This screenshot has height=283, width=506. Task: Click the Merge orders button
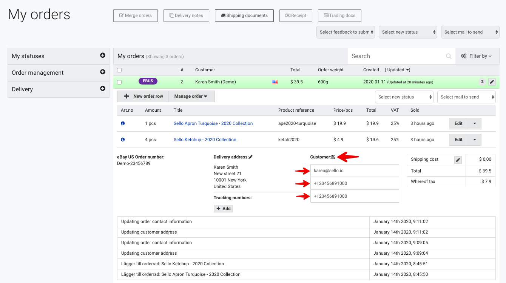click(x=136, y=15)
